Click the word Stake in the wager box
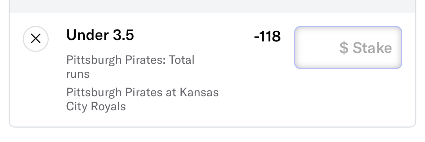425x142 pixels. 372,48
